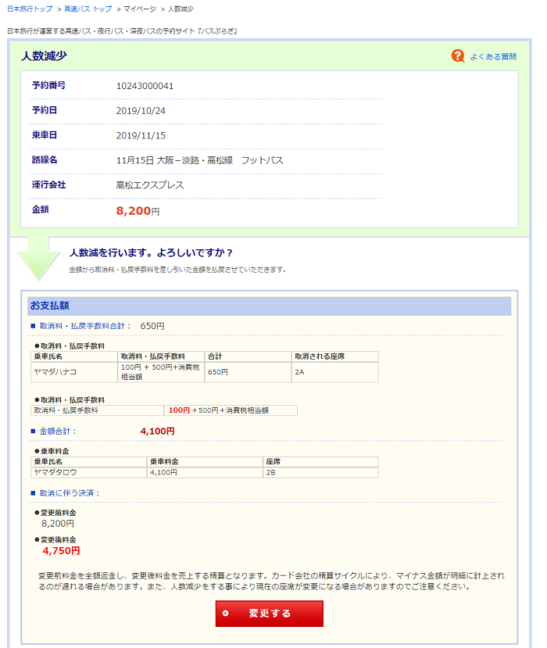
Task: Click the blue square bullet beside 金額合計
Action: (x=33, y=431)
